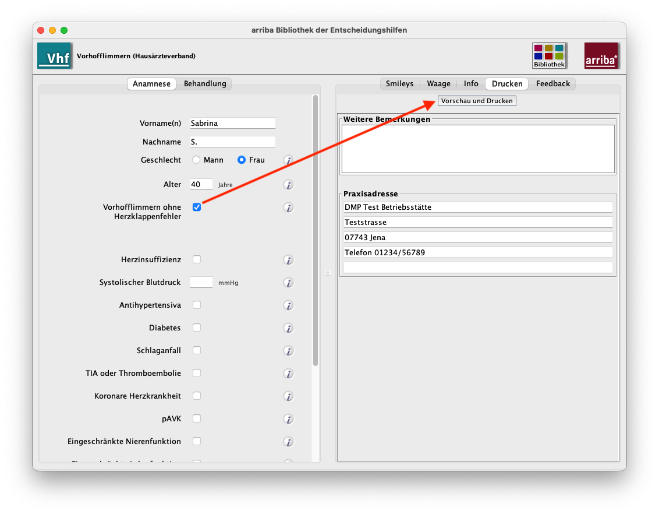This screenshot has width=659, height=514.
Task: Tick the Schlaganfall checkbox
Action: (197, 350)
